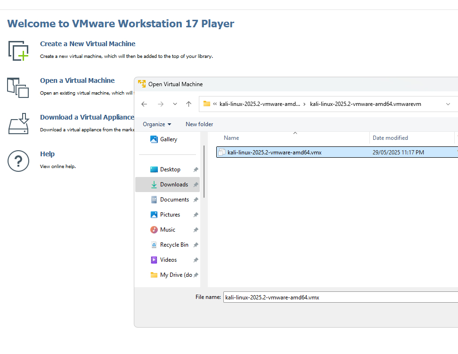Select Videos in the navigation pane
This screenshot has height=354, width=458.
point(168,260)
